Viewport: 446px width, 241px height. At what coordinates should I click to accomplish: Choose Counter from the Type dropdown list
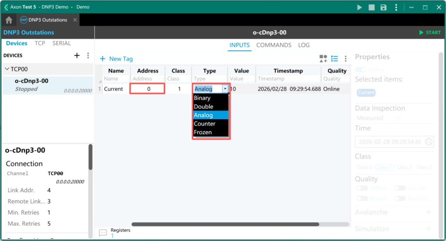[204, 124]
